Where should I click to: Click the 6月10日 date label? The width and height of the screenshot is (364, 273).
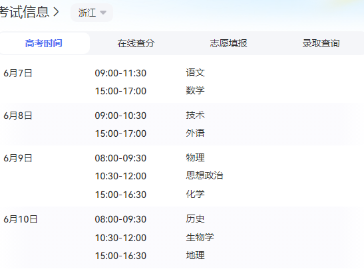[x=21, y=219]
